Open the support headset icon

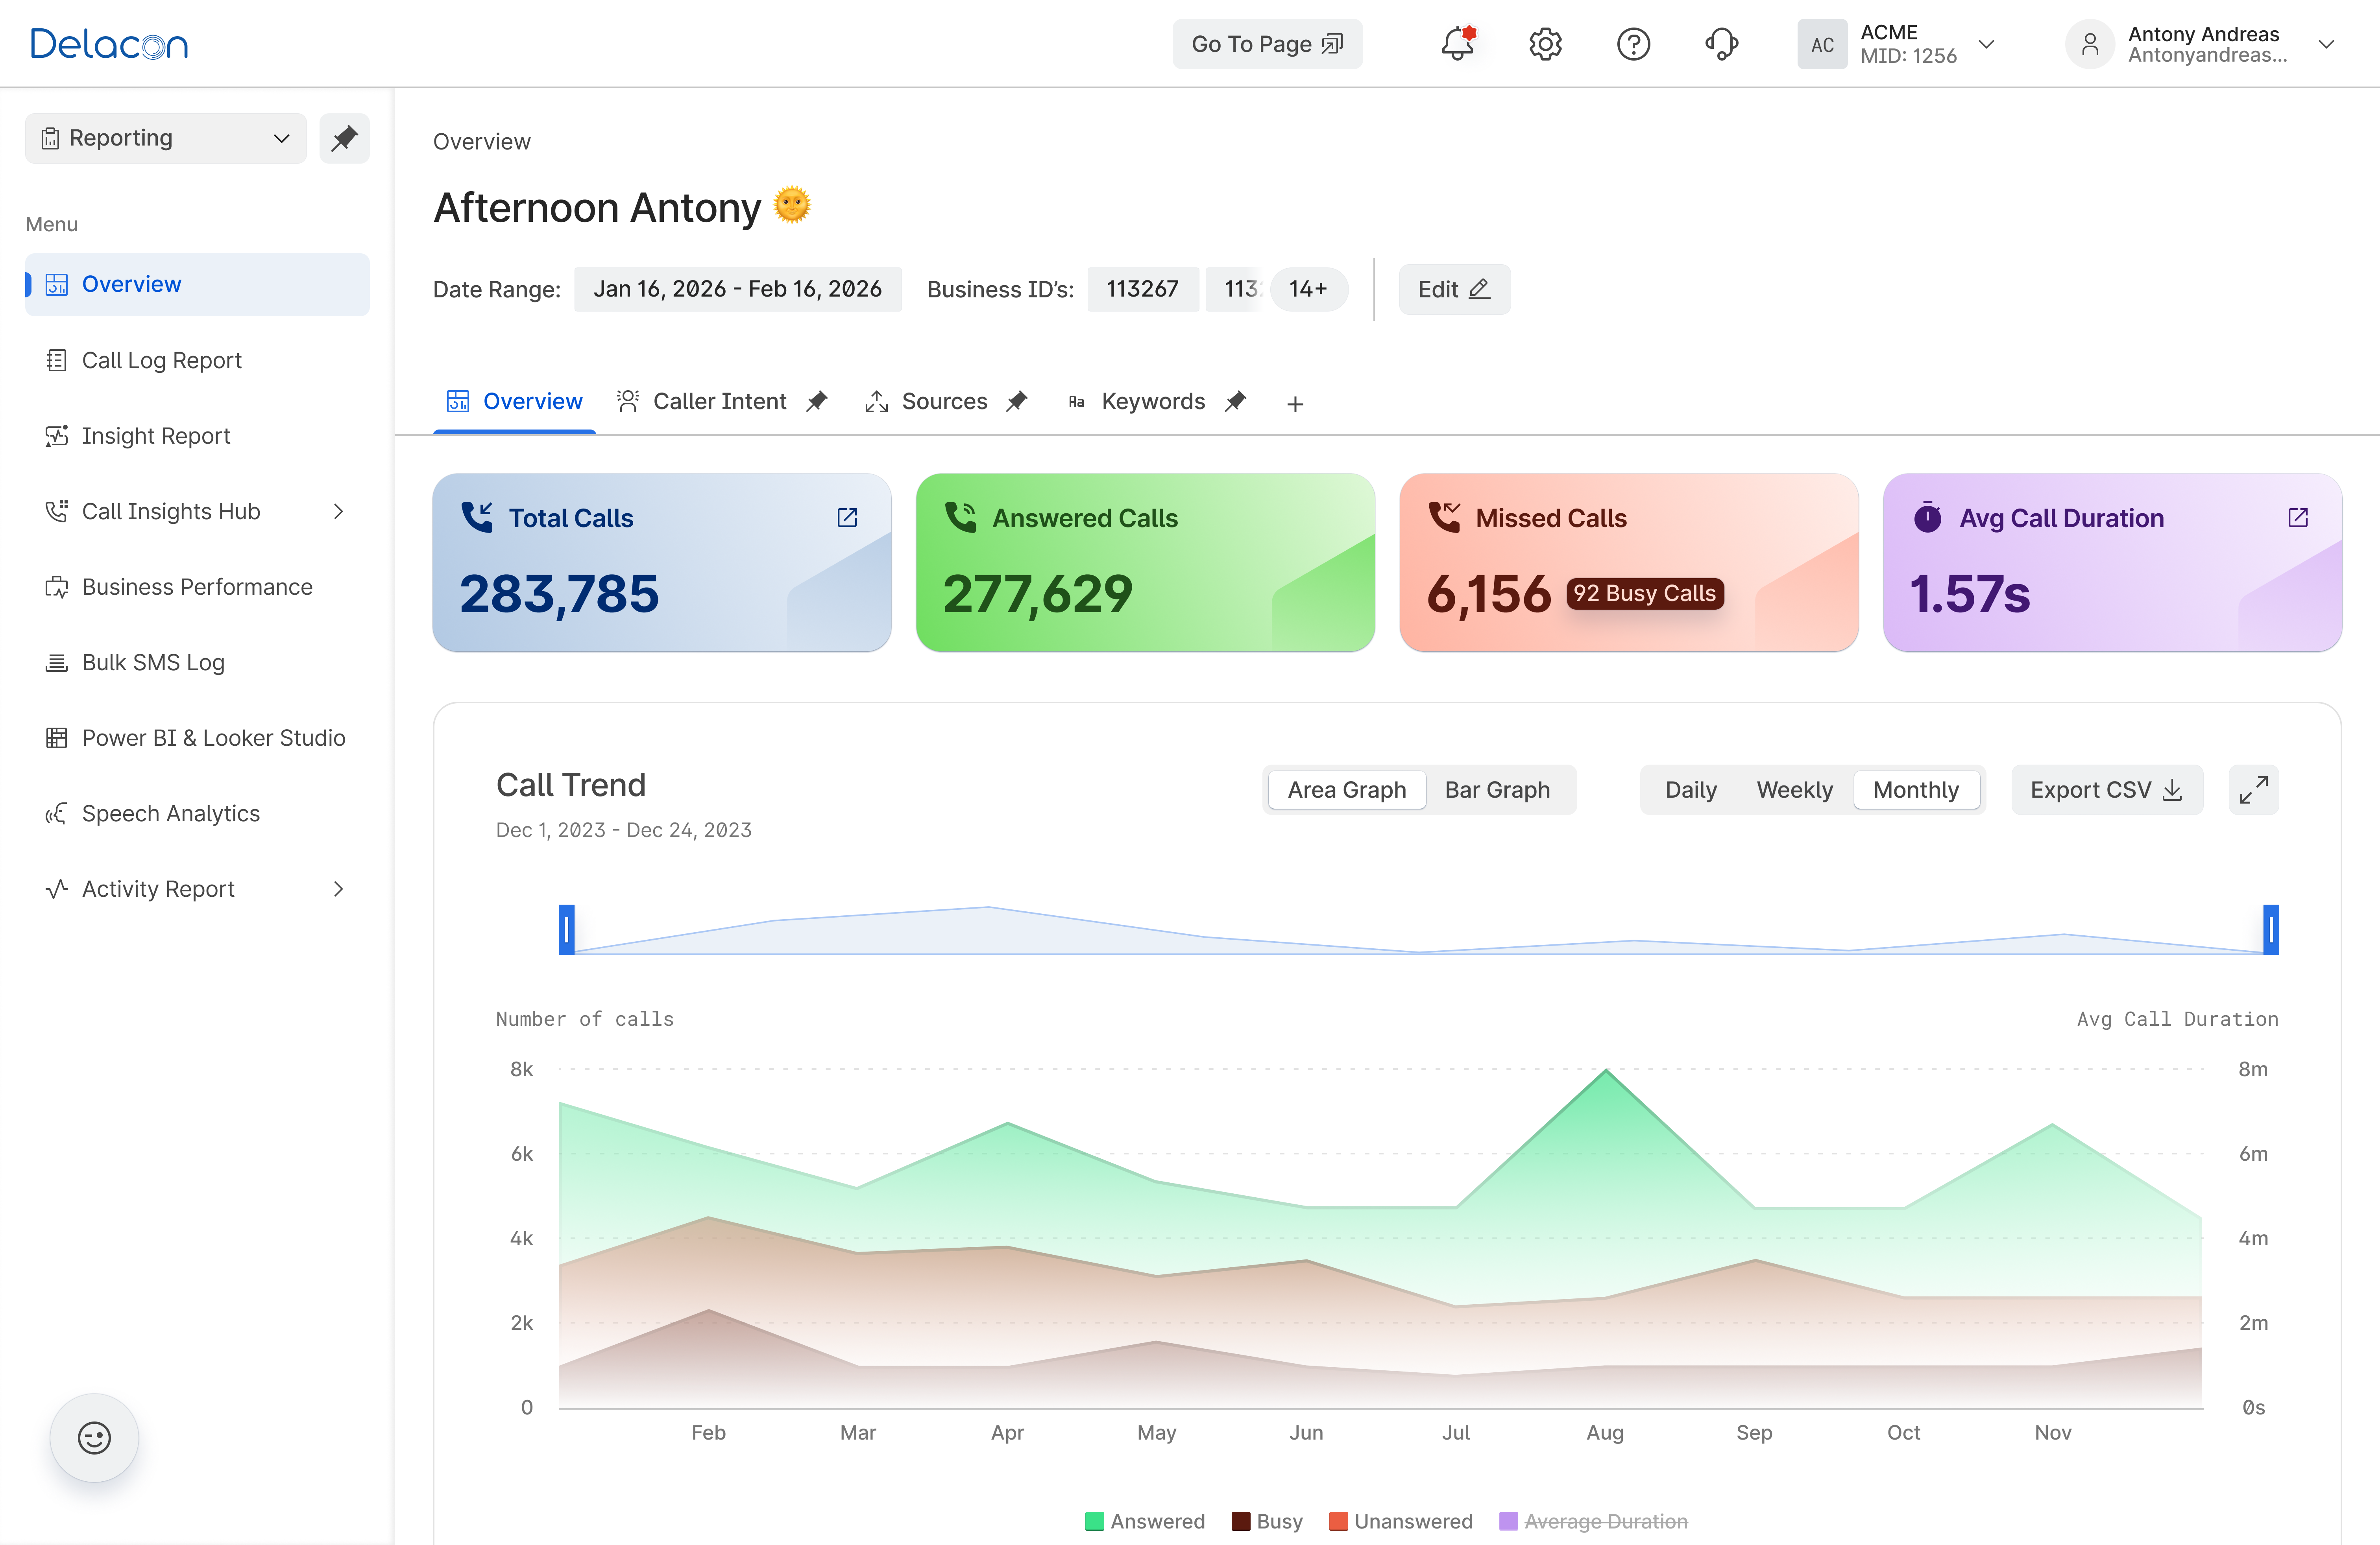coord(1721,44)
